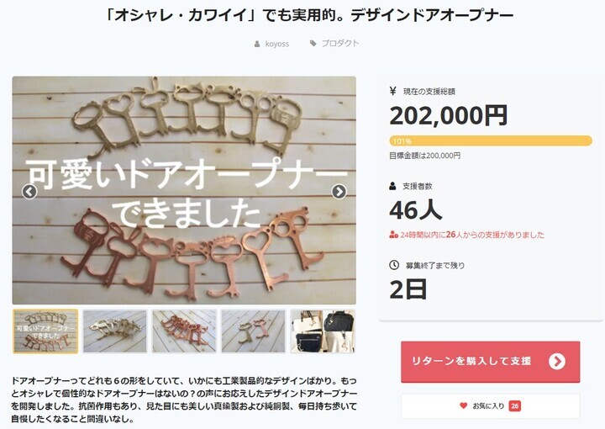This screenshot has height=429, width=605.
Task: Click the clock icon beside 募集終了まで残り
Action: [x=394, y=265]
